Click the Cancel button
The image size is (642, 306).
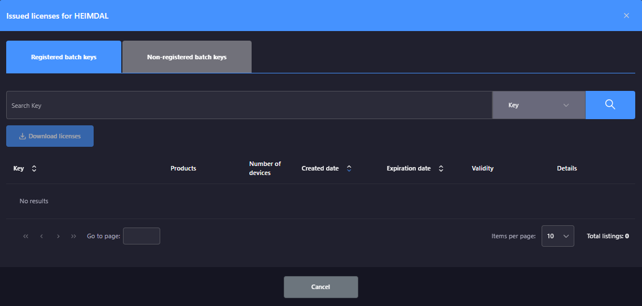click(x=321, y=287)
